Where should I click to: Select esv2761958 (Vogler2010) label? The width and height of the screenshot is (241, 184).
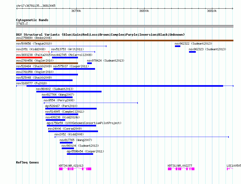point(35,72)
